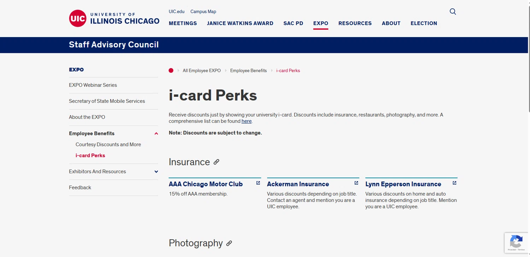Image resolution: width=530 pixels, height=257 pixels.
Task: Open the ABOUT menu
Action: point(391,23)
